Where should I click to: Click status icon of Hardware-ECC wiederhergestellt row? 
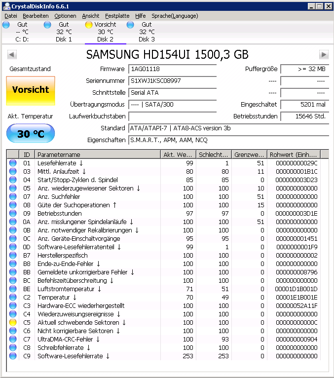pyautogui.click(x=13, y=305)
